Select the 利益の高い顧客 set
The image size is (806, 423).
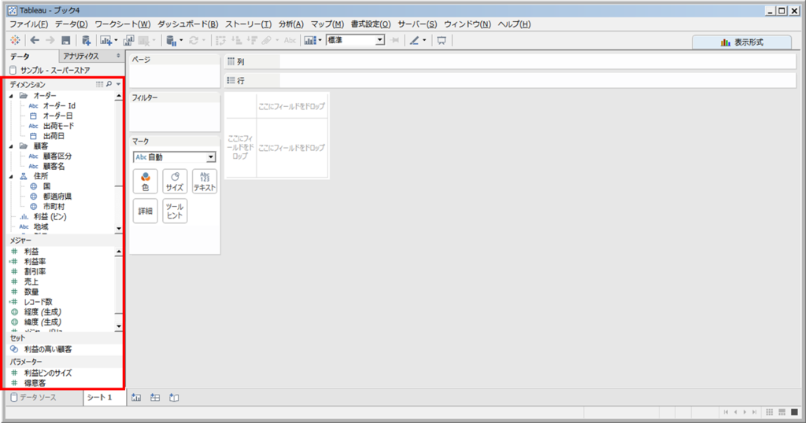pyautogui.click(x=48, y=350)
